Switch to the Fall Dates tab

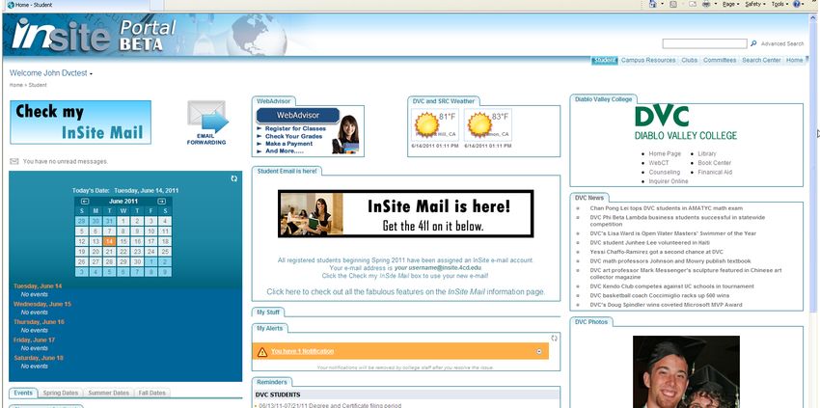tap(151, 393)
